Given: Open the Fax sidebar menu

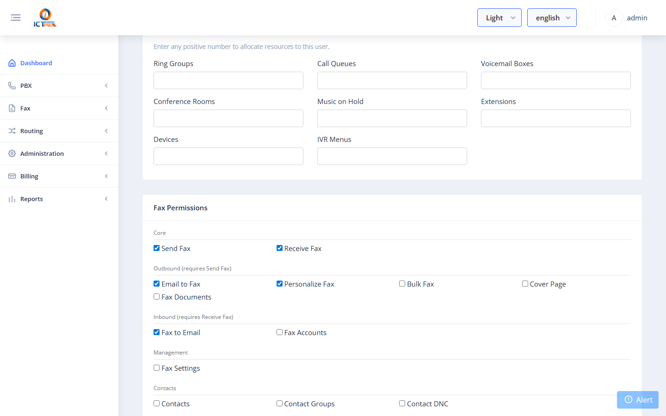Looking at the screenshot, I should click(59, 108).
